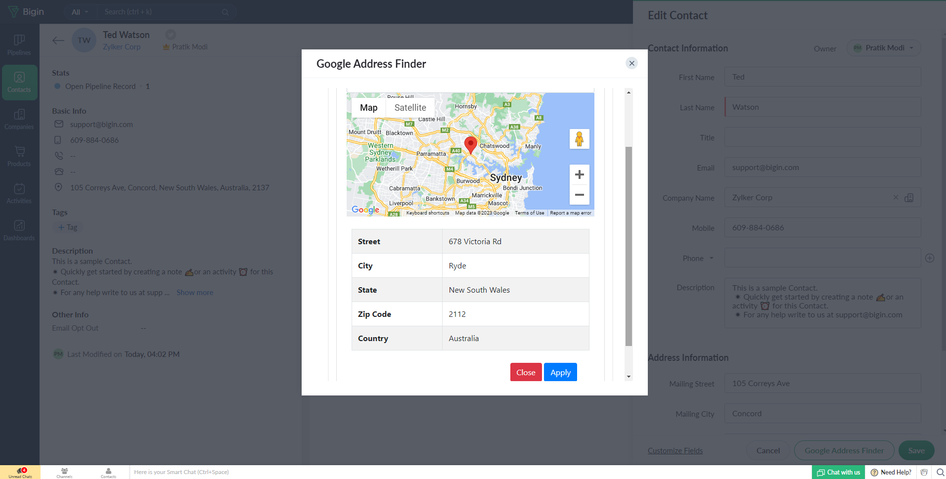The height and width of the screenshot is (479, 946).
Task: Click the back arrow beside Ted Watson
Action: click(58, 41)
